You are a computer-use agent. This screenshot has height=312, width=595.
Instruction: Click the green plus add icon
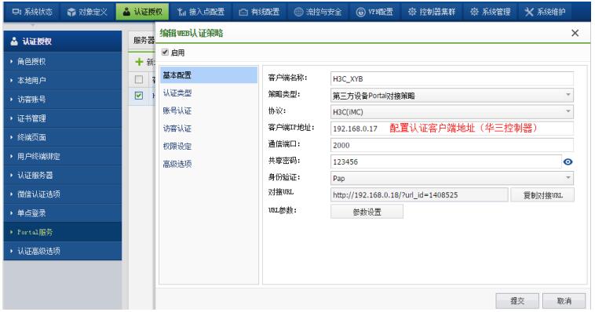(139, 62)
